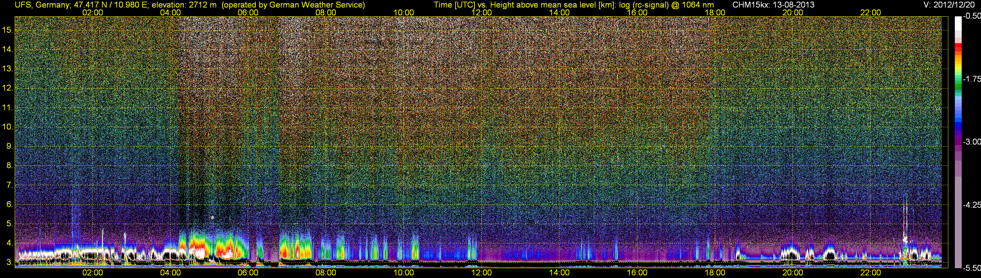Select the coordinates '47.417 N / 10.980 E'
The height and width of the screenshot is (278, 981).
[111, 5]
